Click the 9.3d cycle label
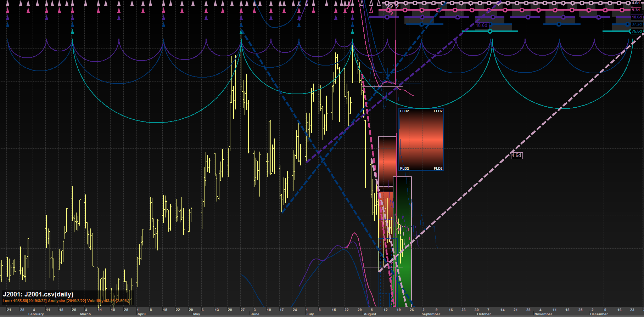 click(636, 10)
